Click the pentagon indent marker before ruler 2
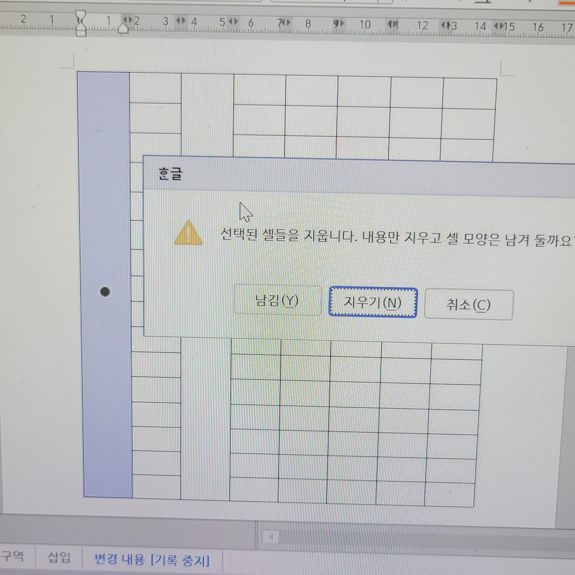Screen dimensions: 575x575 (123, 29)
